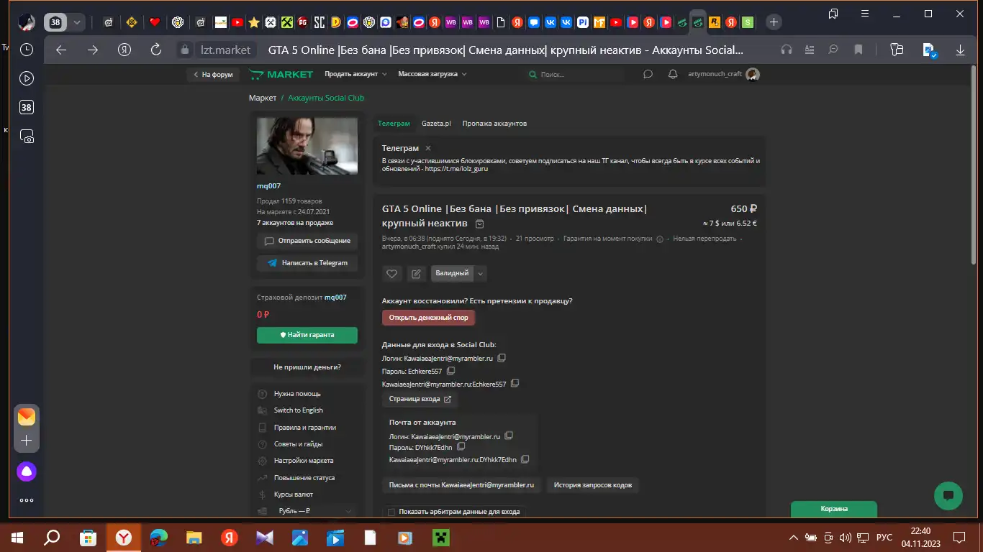The width and height of the screenshot is (983, 552).
Task: Open the Корзина cart button
Action: [x=834, y=509]
